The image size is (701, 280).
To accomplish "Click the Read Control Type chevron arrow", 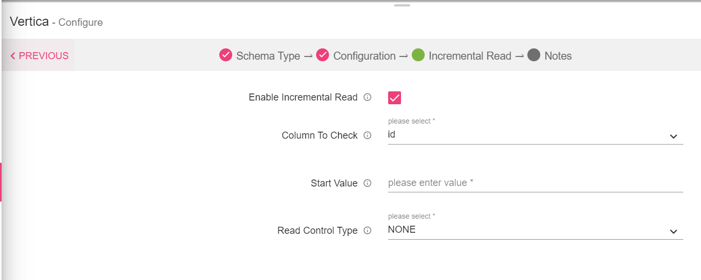I will point(674,232).
